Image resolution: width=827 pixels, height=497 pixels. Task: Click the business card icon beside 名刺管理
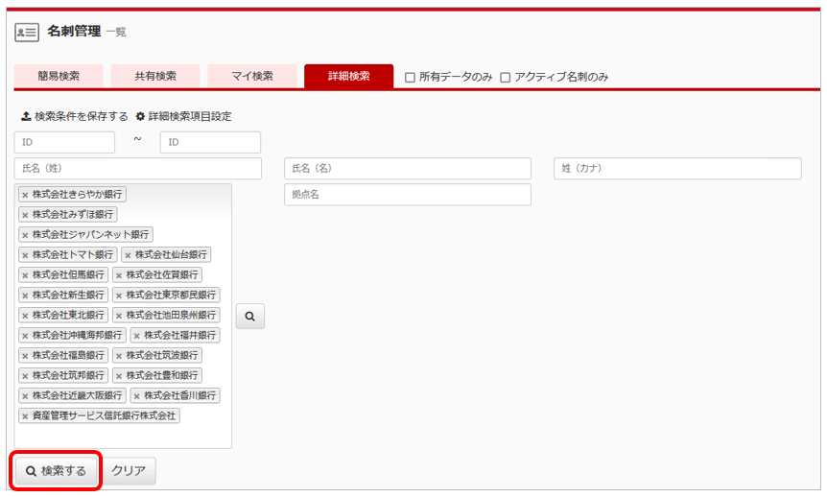[26, 33]
